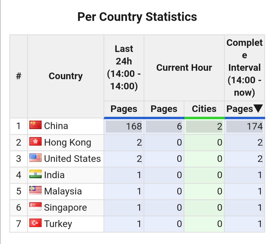
Task: Select the India country name
Action: point(54,175)
